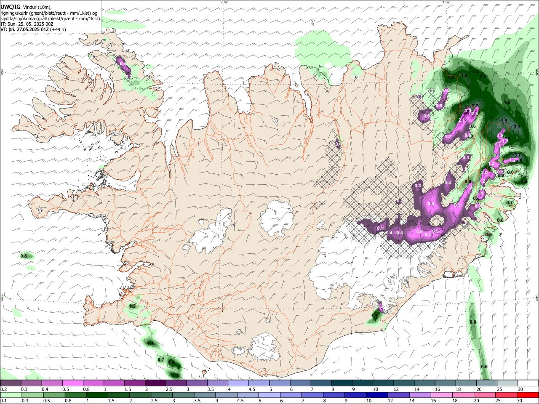Select the white snow legend swatch at 30
This screenshot has width=539, height=404.
pos(527,383)
